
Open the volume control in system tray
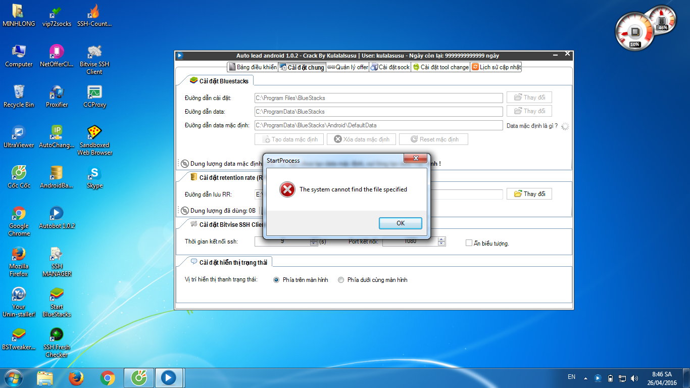[x=634, y=378]
